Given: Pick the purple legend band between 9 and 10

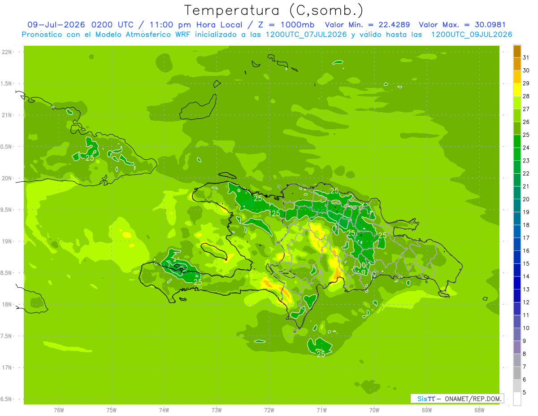Looking at the screenshot, I should point(517,335).
